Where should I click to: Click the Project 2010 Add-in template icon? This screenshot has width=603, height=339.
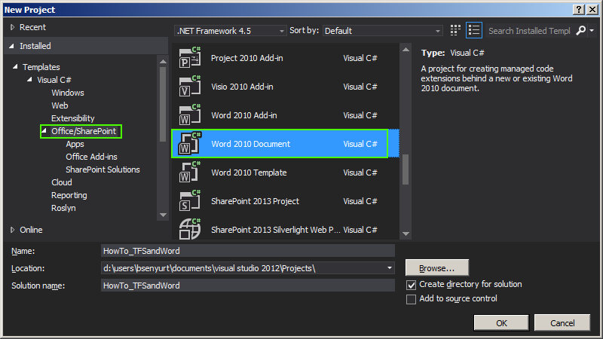189,58
